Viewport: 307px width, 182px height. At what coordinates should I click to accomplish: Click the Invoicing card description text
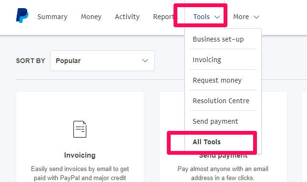pos(80,173)
